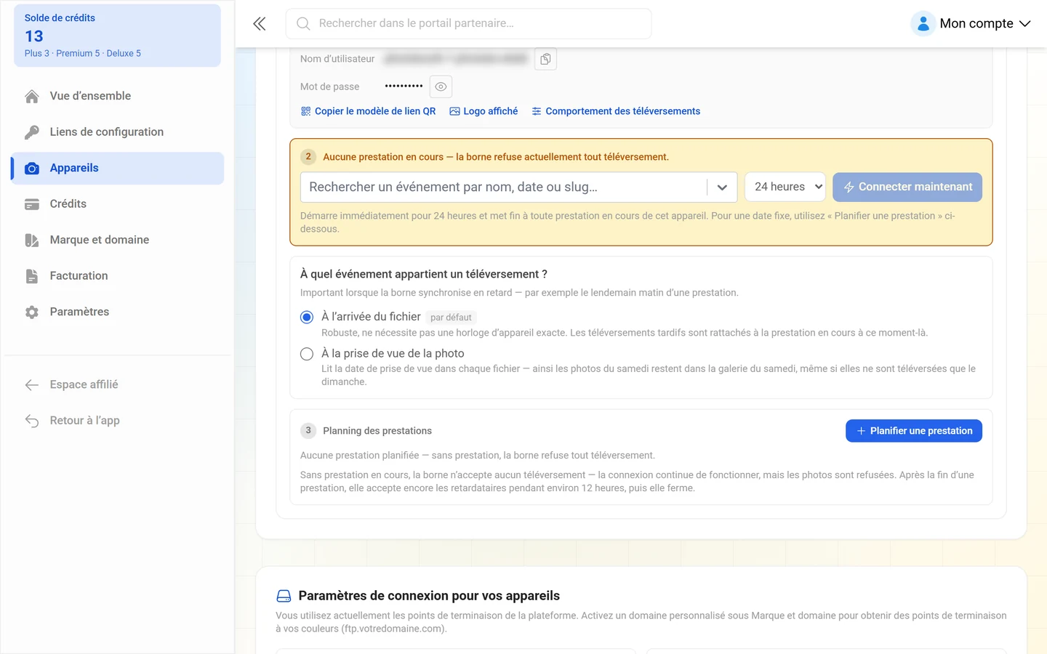Open Marque et domaine settings
The height and width of the screenshot is (654, 1047).
(118, 241)
